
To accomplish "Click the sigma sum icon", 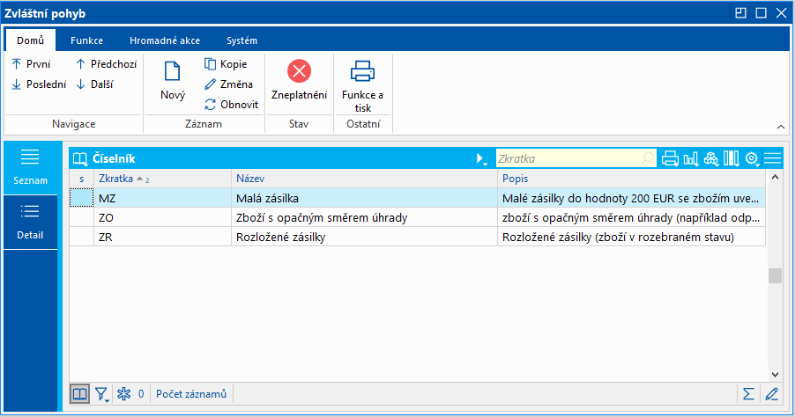I will coord(748,394).
